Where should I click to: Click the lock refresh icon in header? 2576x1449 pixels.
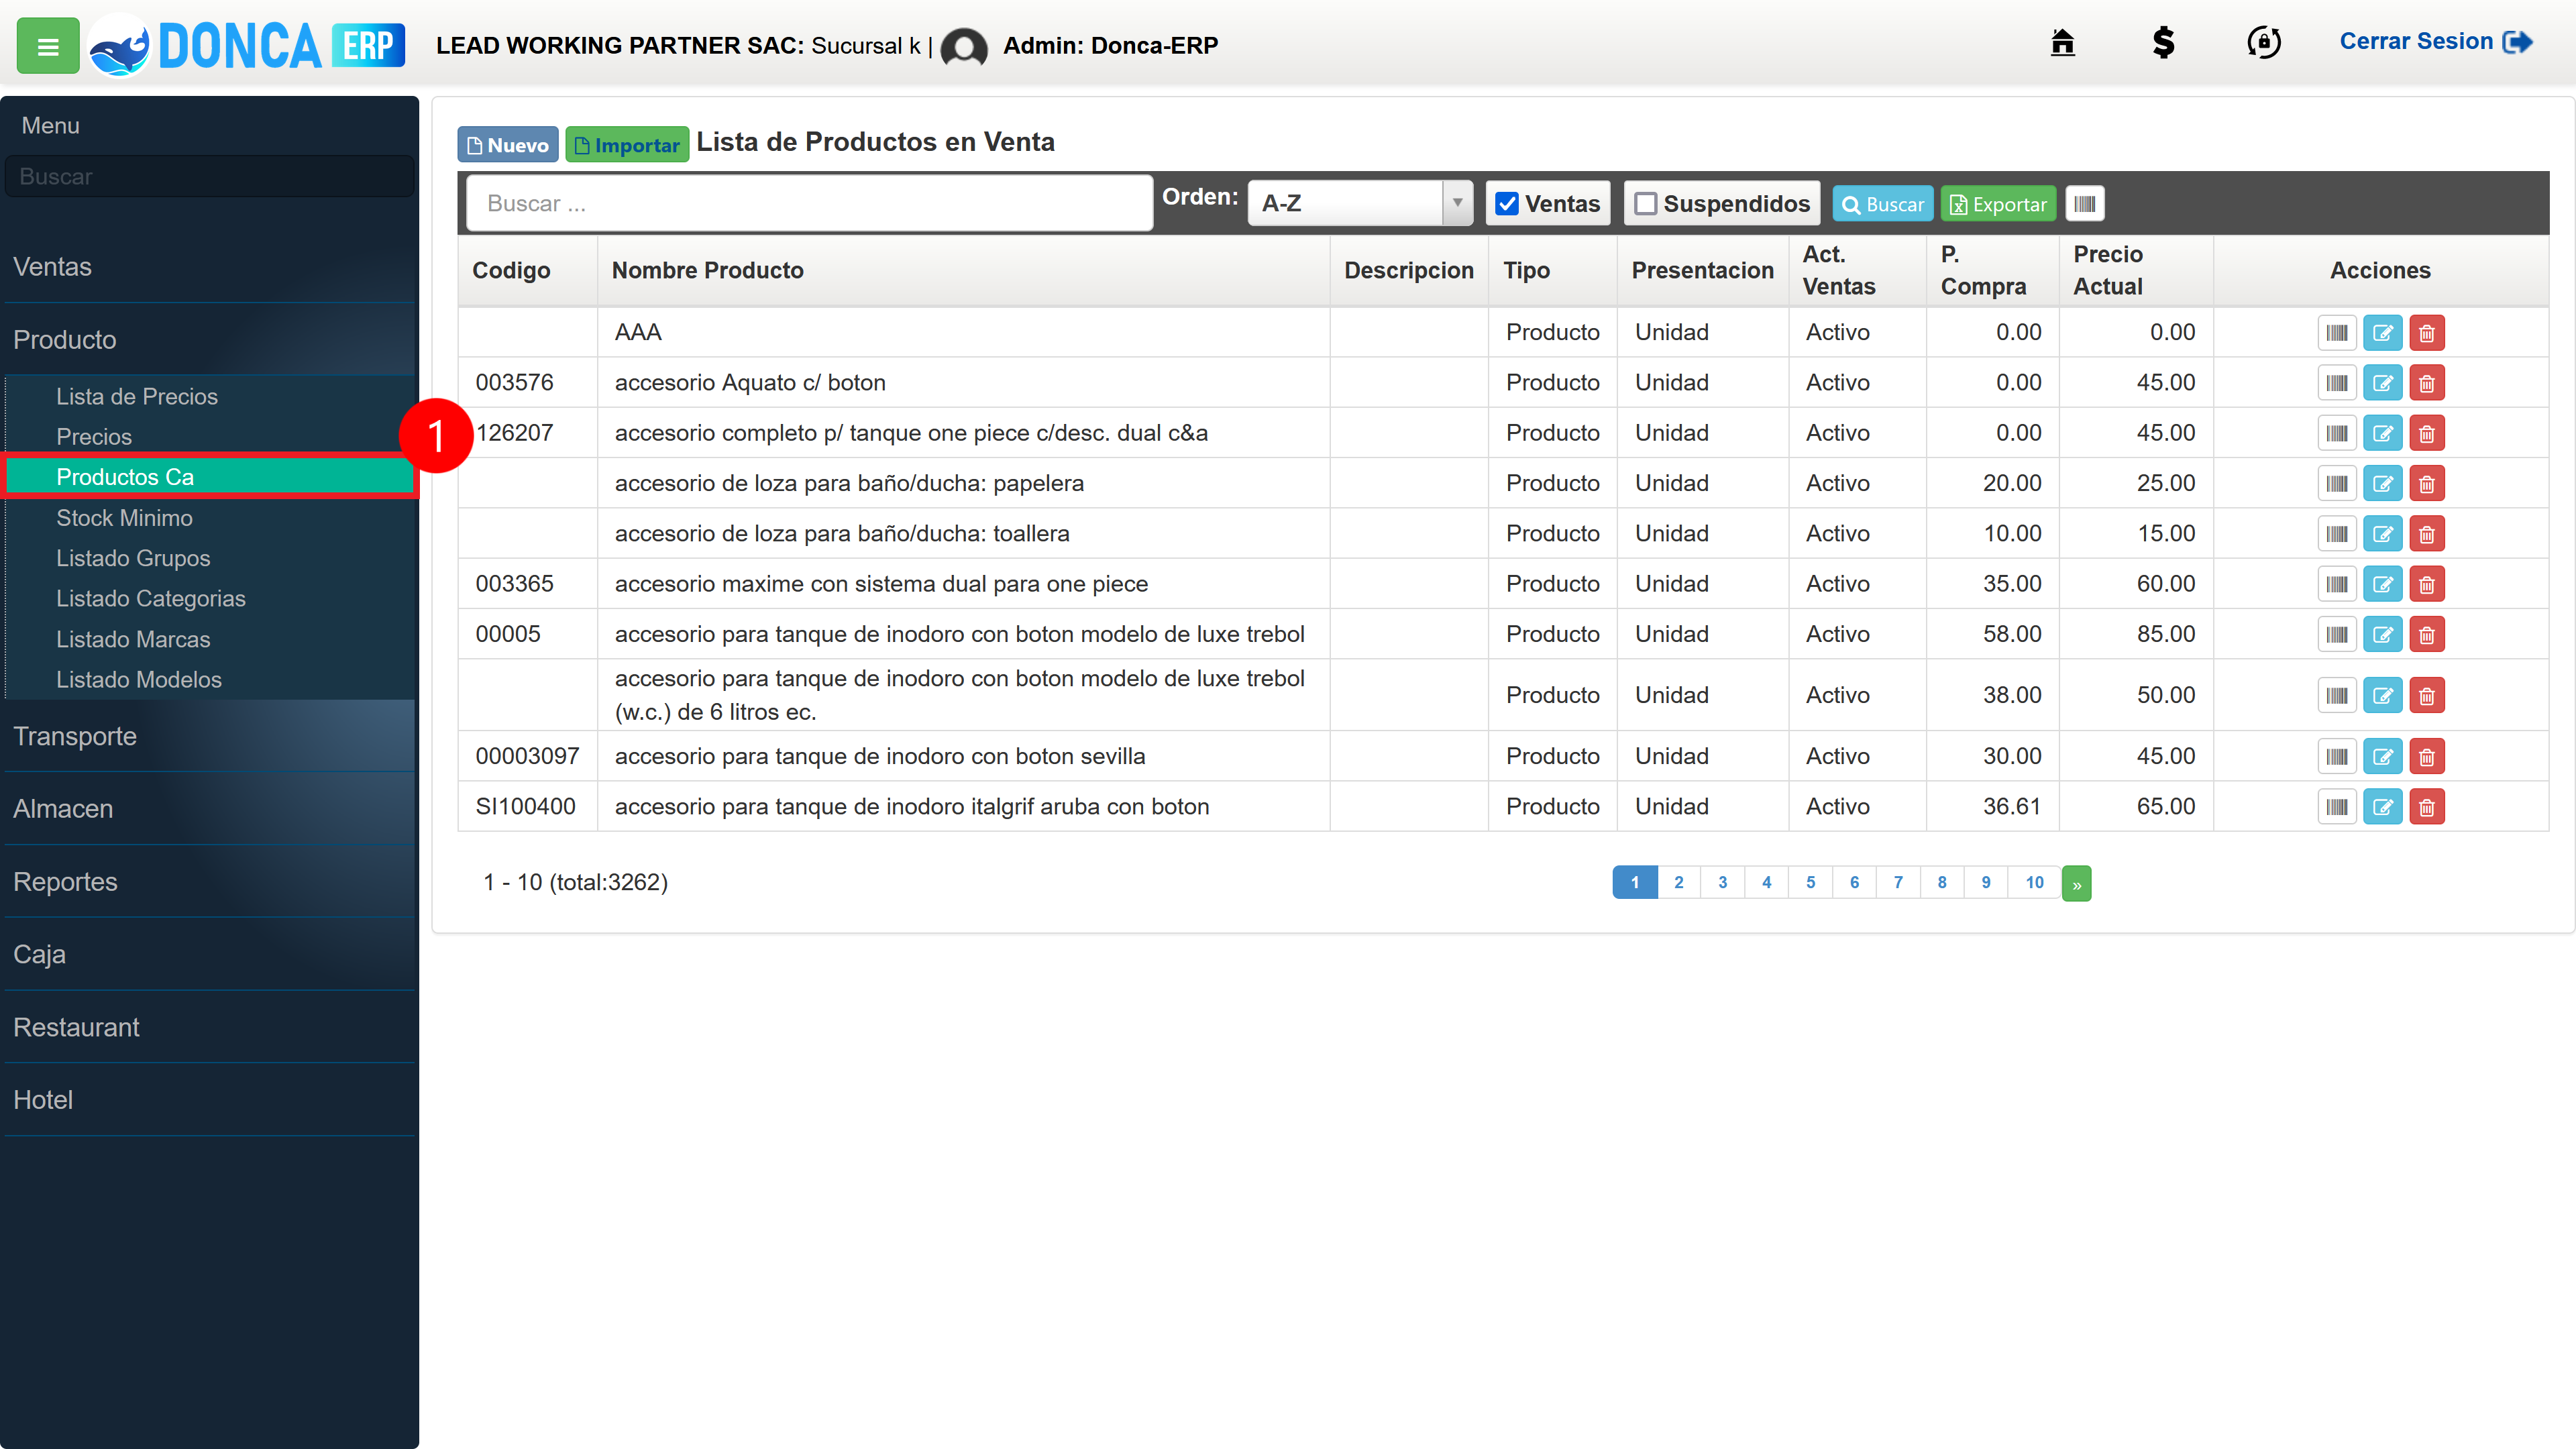2264,42
